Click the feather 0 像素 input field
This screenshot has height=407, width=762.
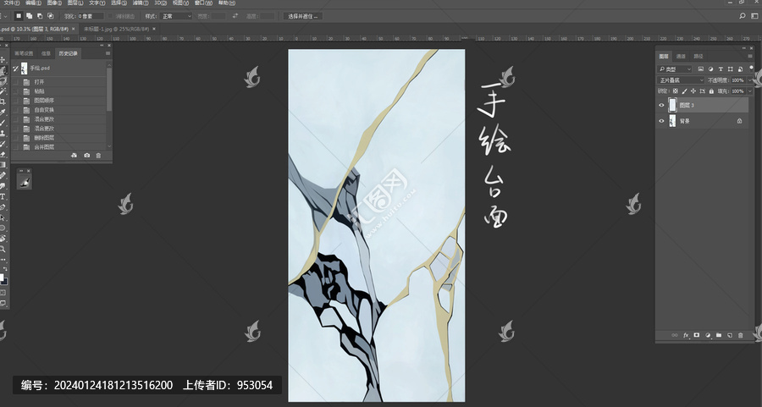(x=91, y=16)
